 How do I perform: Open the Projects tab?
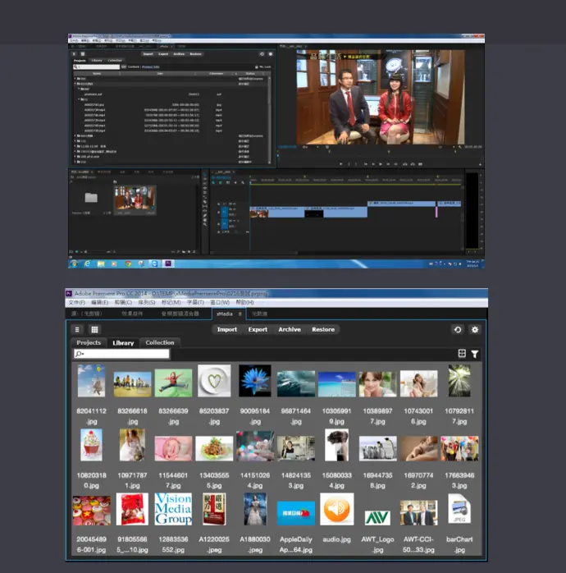tap(89, 342)
